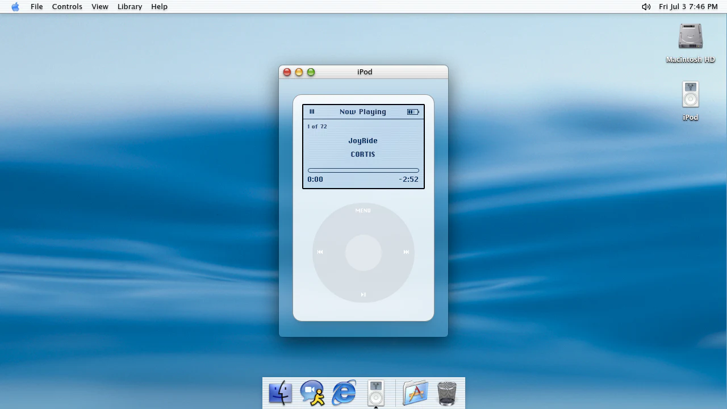
Task: Skip to next track on click wheel
Action: tap(406, 252)
